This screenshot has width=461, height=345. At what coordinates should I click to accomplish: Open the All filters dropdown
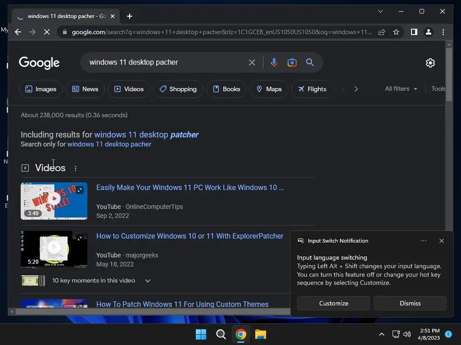401,88
